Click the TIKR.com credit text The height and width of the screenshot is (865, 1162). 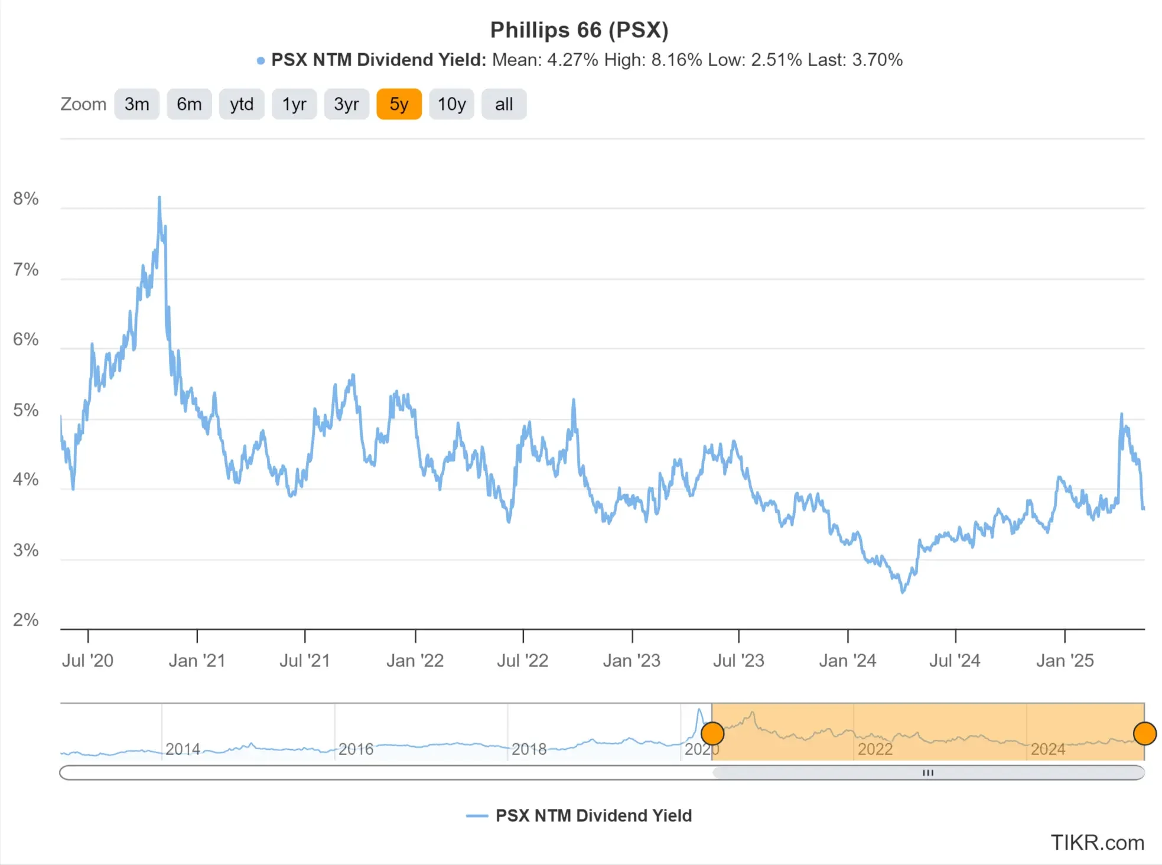(1098, 843)
